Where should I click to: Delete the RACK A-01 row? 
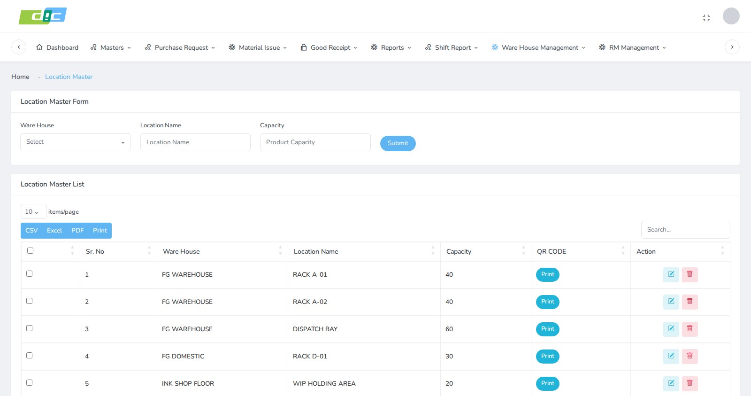coord(690,274)
